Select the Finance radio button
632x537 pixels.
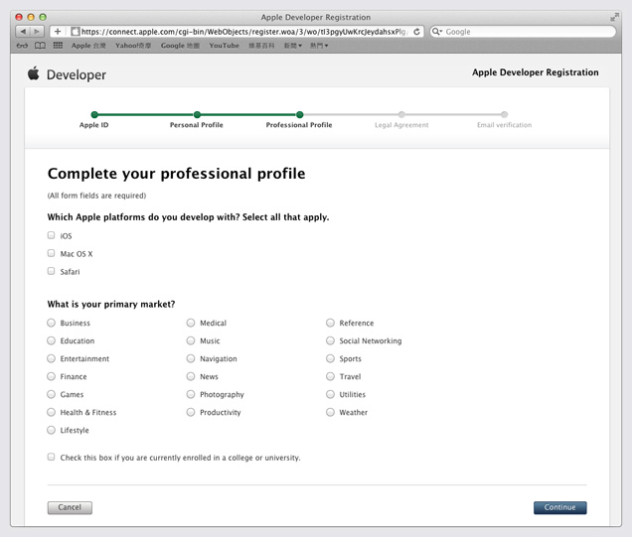tap(52, 376)
